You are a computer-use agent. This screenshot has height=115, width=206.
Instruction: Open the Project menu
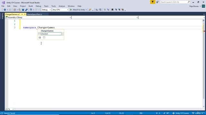click(x=23, y=6)
